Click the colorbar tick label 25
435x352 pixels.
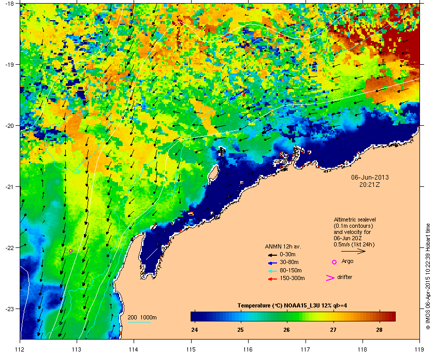240,330
